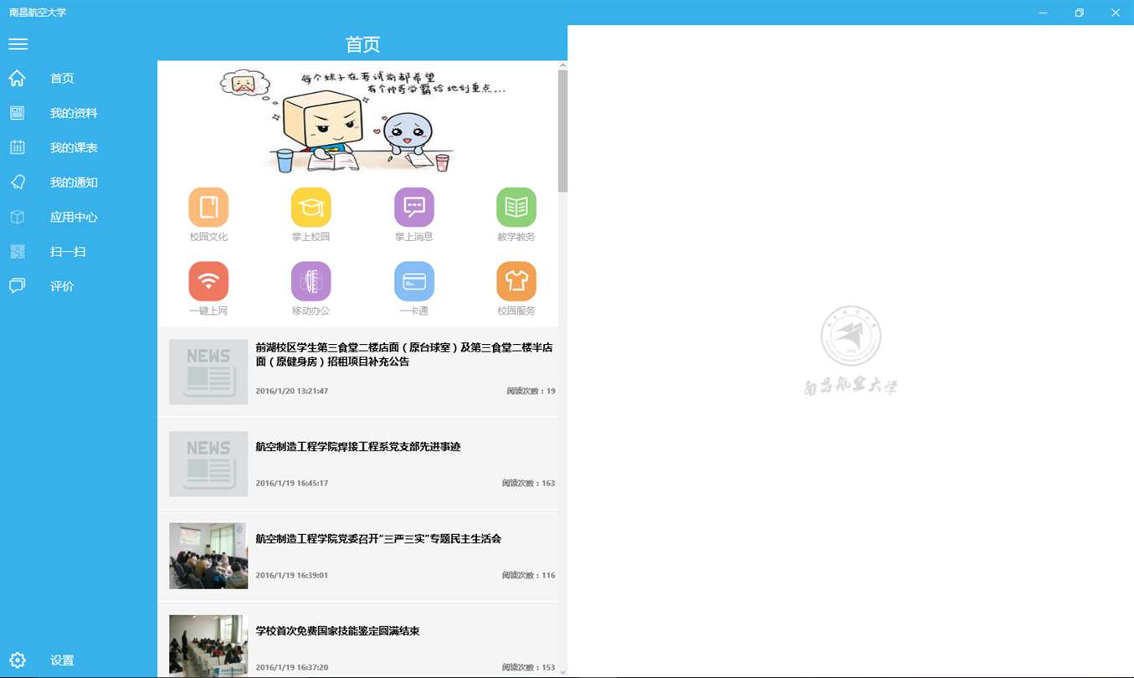Click the 首页 page title header
The image size is (1134, 678).
coord(362,44)
